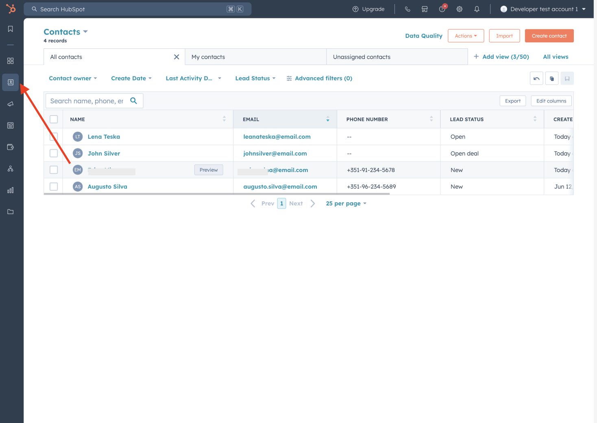Open the Create Date filter
This screenshot has width=597, height=423.
point(131,78)
